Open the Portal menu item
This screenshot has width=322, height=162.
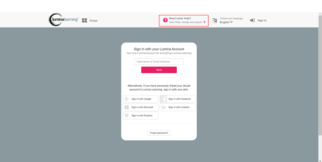(x=93, y=21)
